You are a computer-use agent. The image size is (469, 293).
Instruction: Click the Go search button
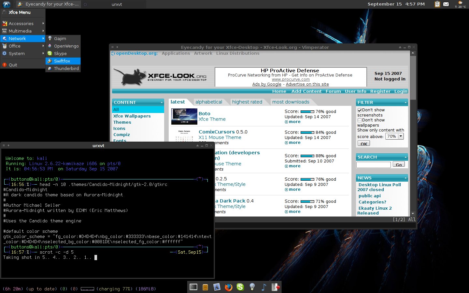pos(399,164)
